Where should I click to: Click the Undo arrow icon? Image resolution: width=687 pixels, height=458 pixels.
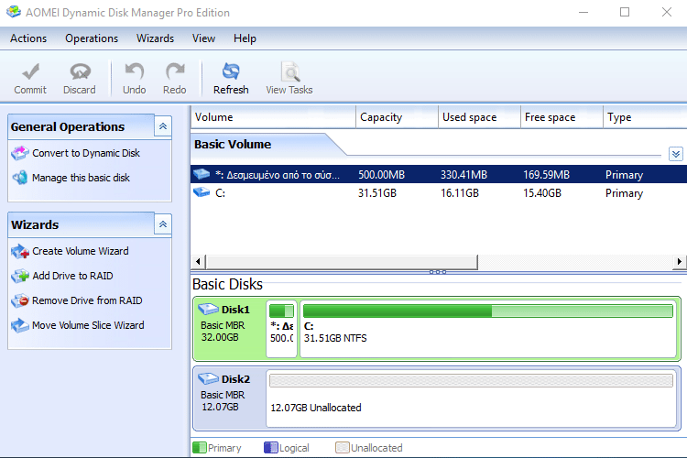(x=134, y=71)
